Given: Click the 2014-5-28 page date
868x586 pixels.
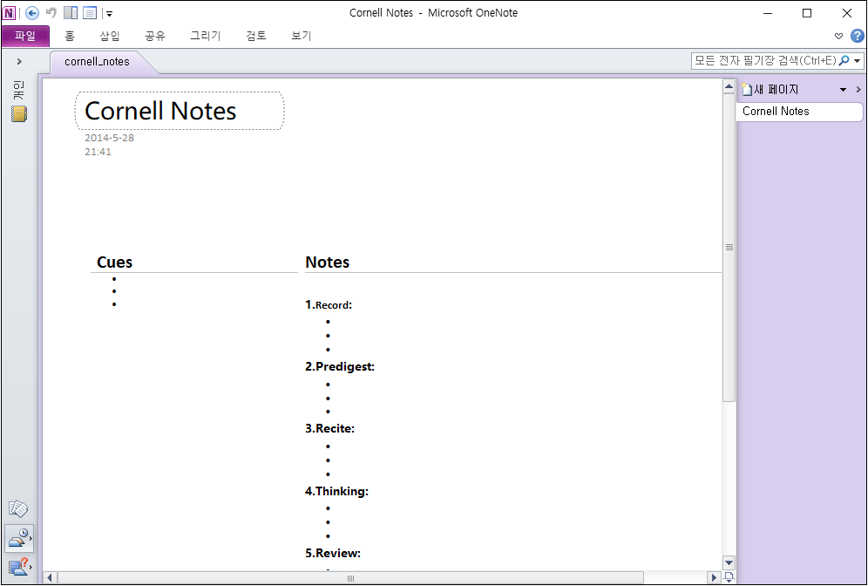Looking at the screenshot, I should 109,138.
